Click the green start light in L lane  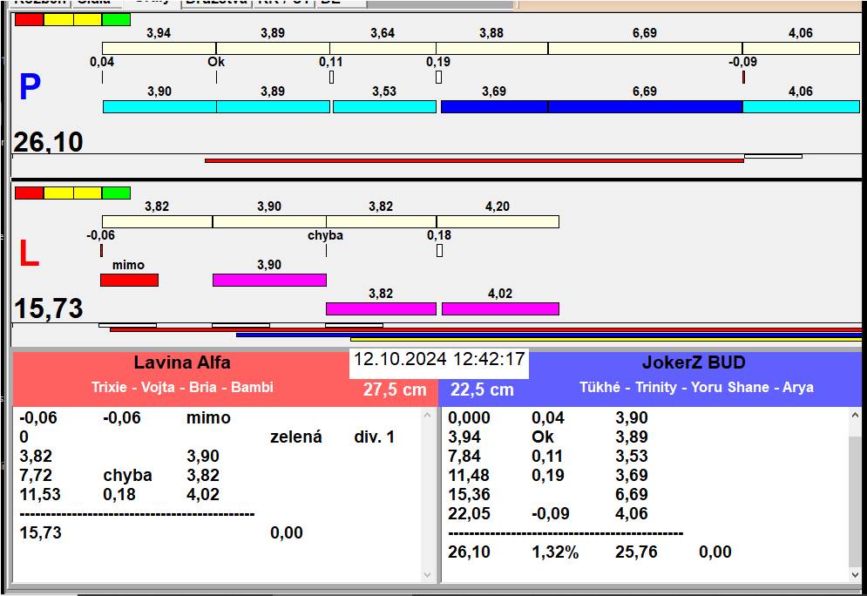point(116,193)
